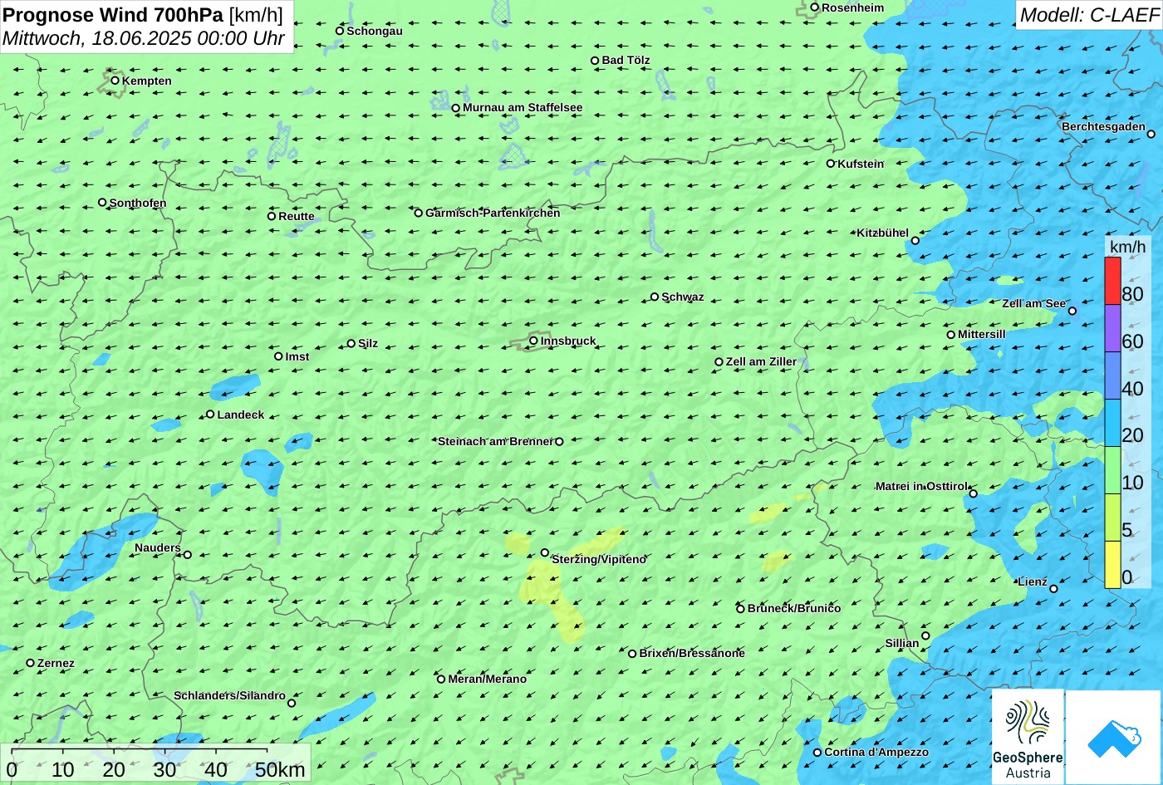Click the Zernez location dot
Viewport: 1163px width, 785px height.
coord(31,663)
